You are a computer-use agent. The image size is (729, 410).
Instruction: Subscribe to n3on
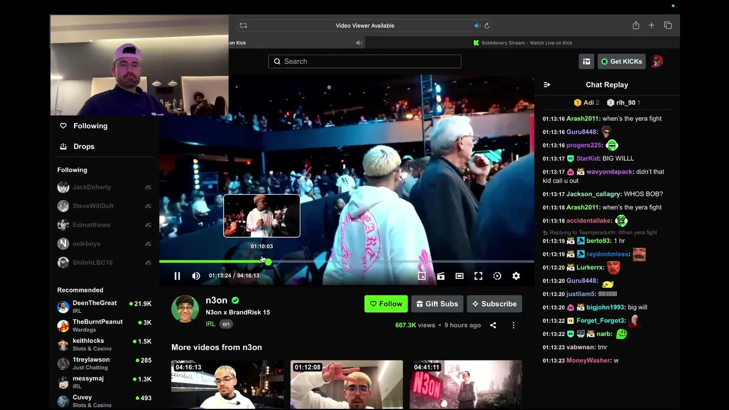[494, 304]
